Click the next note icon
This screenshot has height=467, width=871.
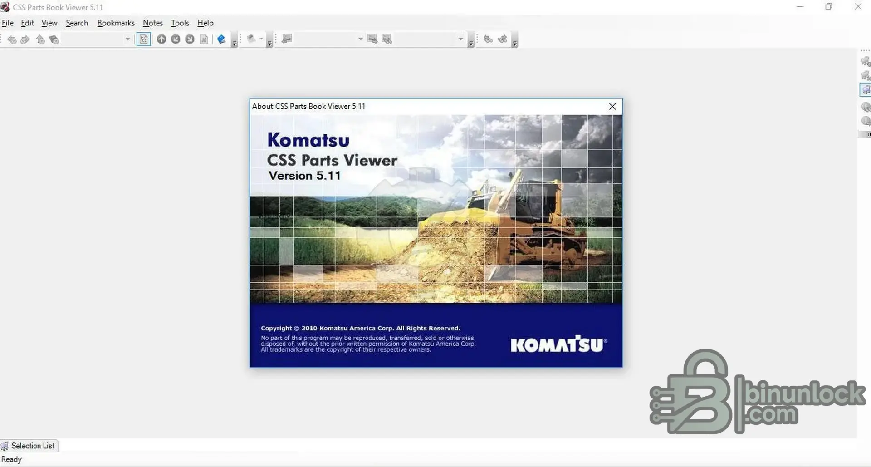tap(372, 39)
